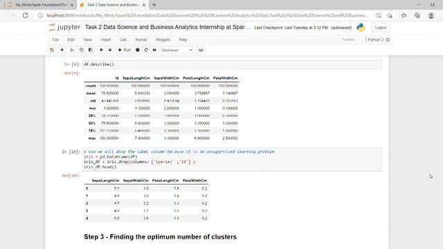This screenshot has height=249, width=443.
Task: Click the Logout button
Action: point(381,28)
